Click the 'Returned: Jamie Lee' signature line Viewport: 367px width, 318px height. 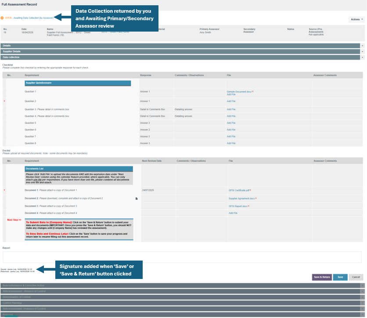point(18,272)
